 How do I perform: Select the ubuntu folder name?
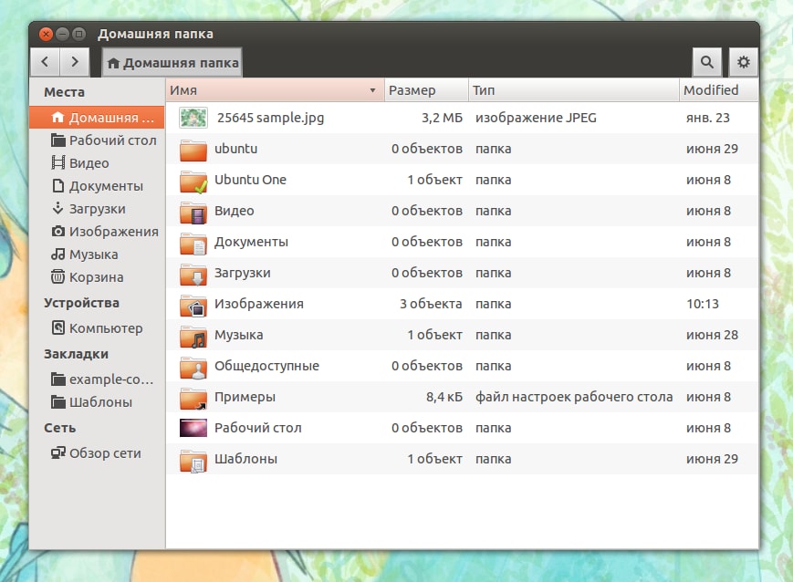[235, 149]
